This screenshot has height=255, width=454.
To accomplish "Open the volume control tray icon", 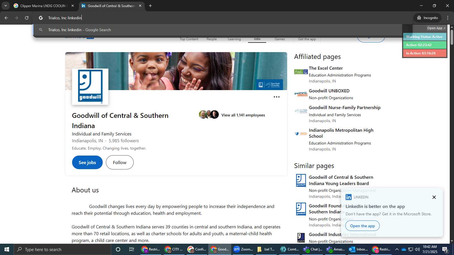I will point(417,249).
